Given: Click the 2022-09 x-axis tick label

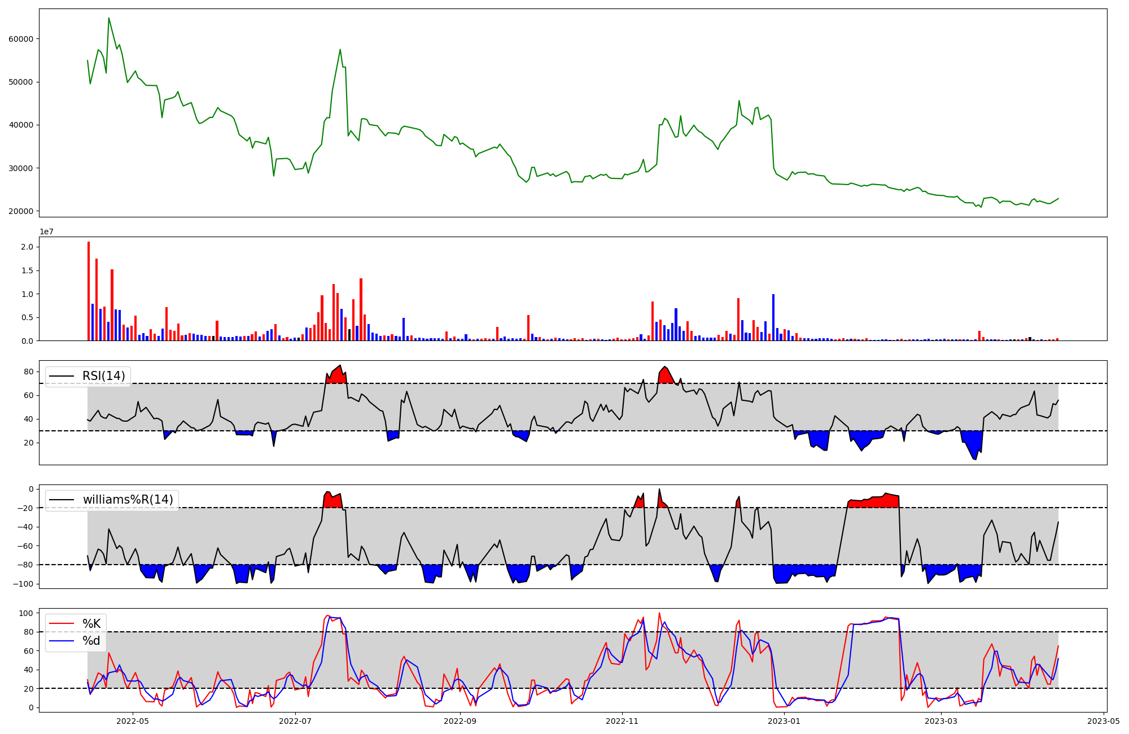Looking at the screenshot, I should 460,721.
